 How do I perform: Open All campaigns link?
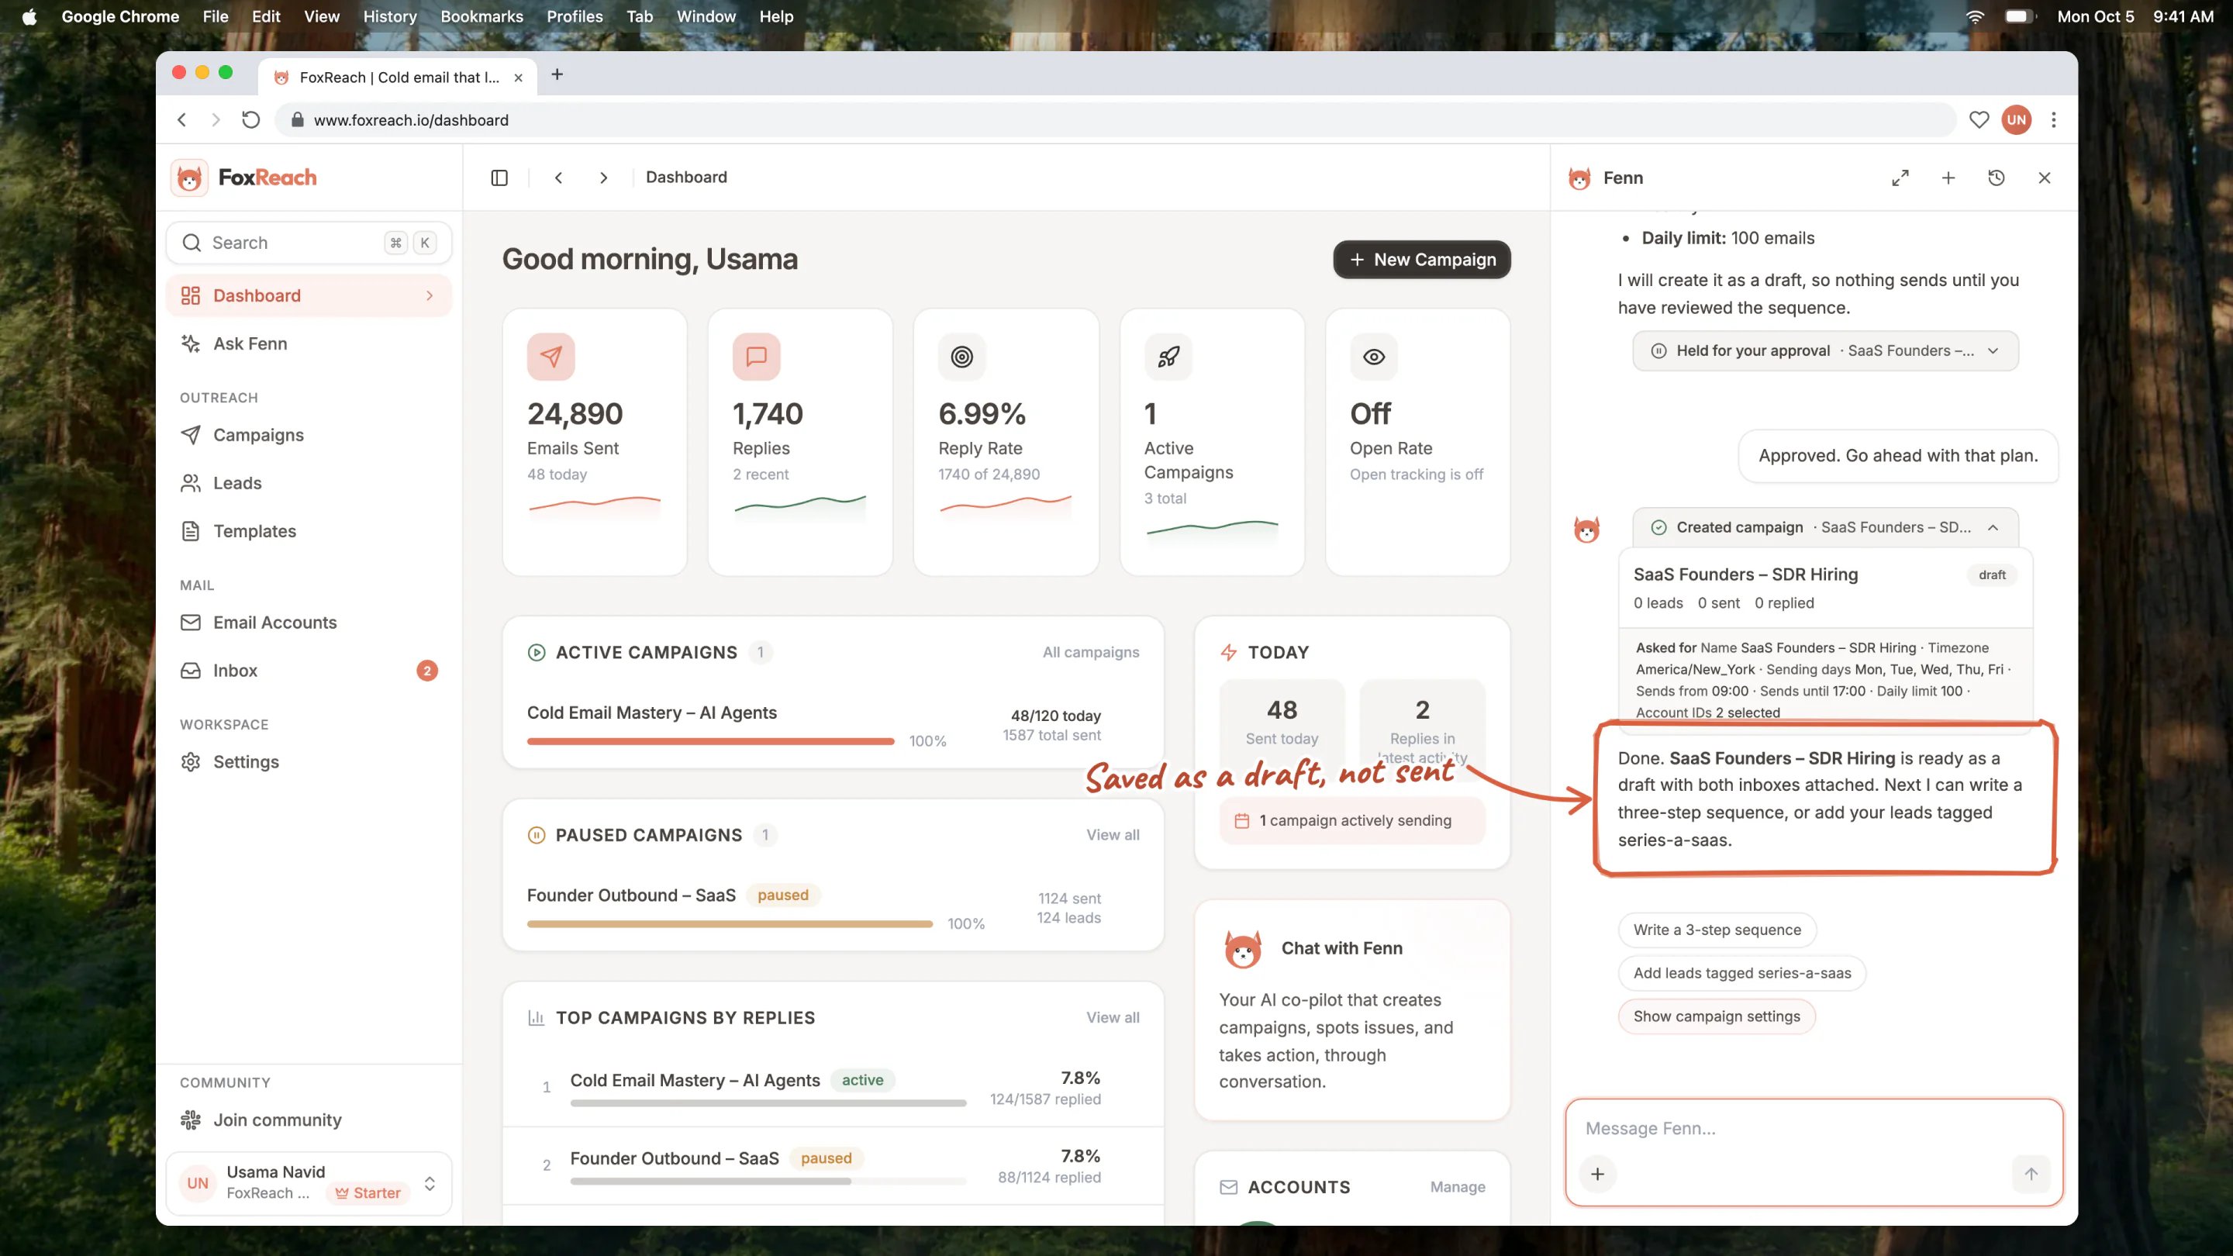(x=1090, y=653)
